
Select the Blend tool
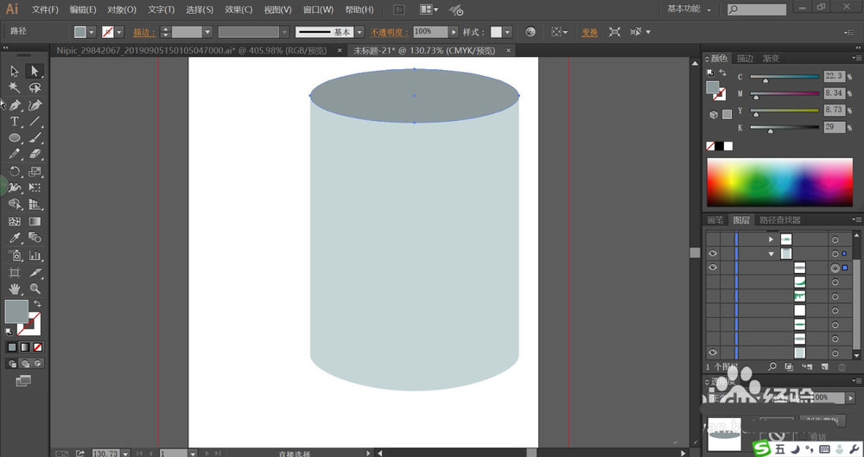click(35, 238)
